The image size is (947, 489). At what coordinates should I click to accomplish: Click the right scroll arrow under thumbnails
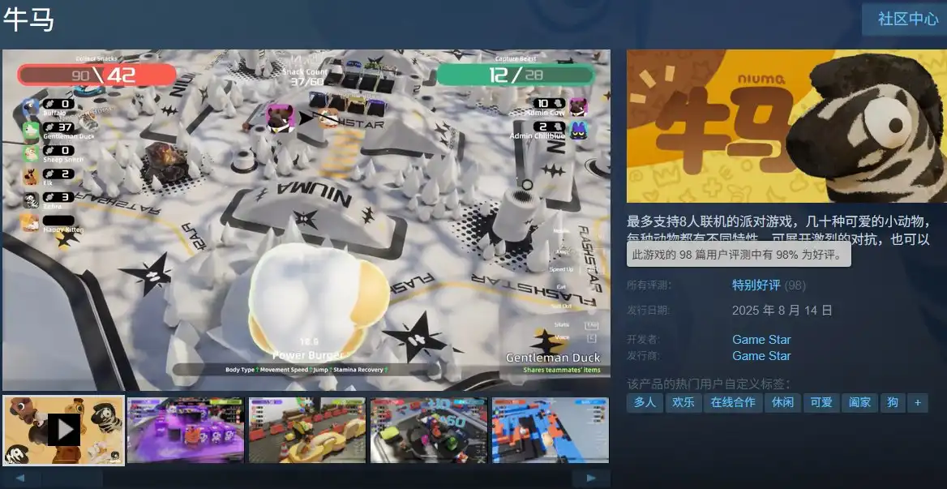coord(591,478)
